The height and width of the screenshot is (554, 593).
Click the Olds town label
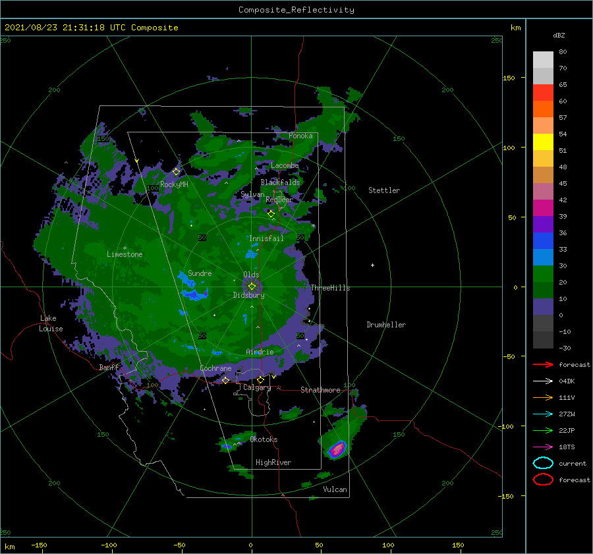click(x=251, y=275)
